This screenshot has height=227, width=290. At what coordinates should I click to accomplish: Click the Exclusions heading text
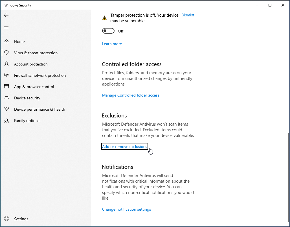pos(114,115)
